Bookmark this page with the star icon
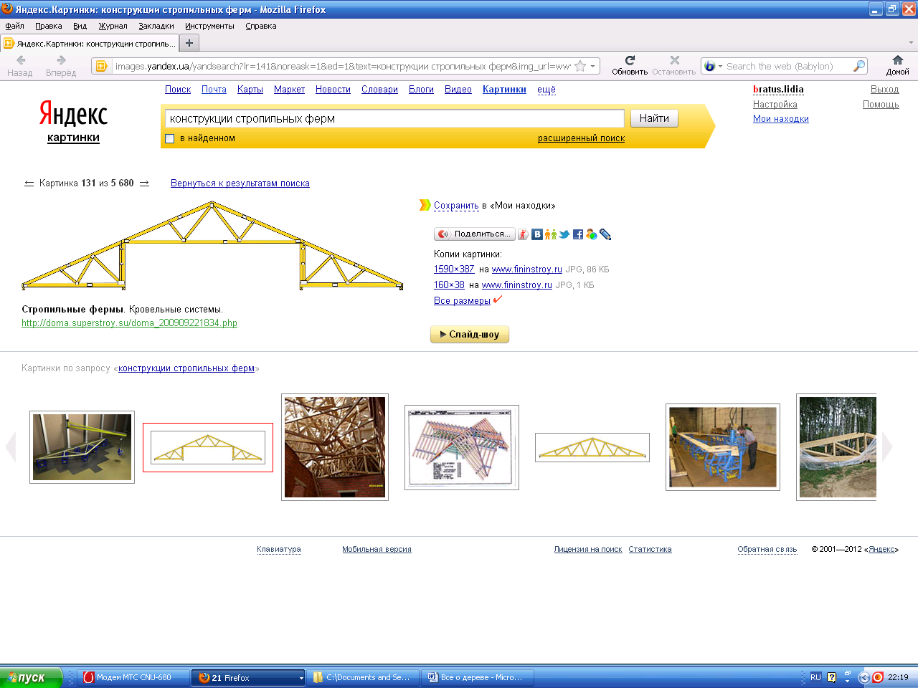The width and height of the screenshot is (918, 688). coord(580,66)
